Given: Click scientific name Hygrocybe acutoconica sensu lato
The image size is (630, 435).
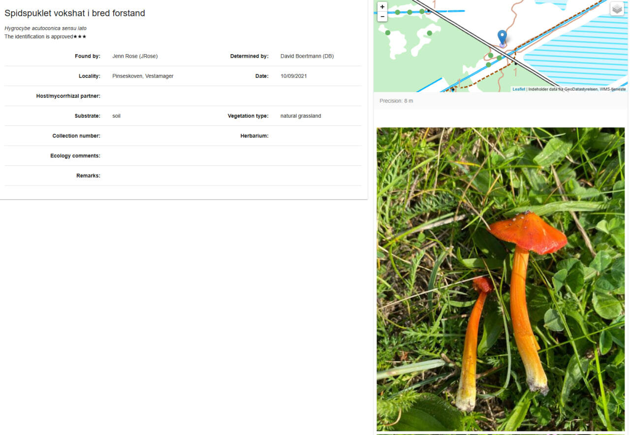Looking at the screenshot, I should [45, 29].
